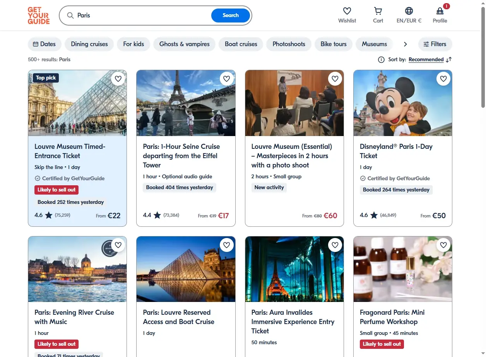
Task: Click the perfume bottles workshop photo
Action: 403,269
